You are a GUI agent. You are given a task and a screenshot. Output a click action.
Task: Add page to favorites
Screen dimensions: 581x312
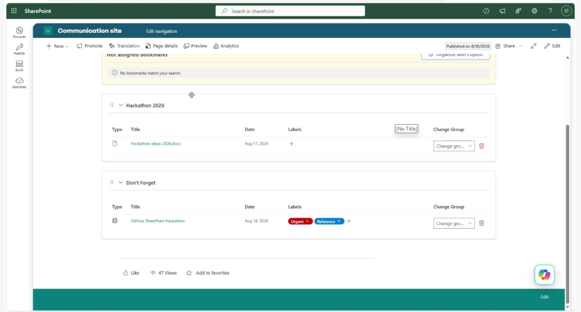(208, 273)
